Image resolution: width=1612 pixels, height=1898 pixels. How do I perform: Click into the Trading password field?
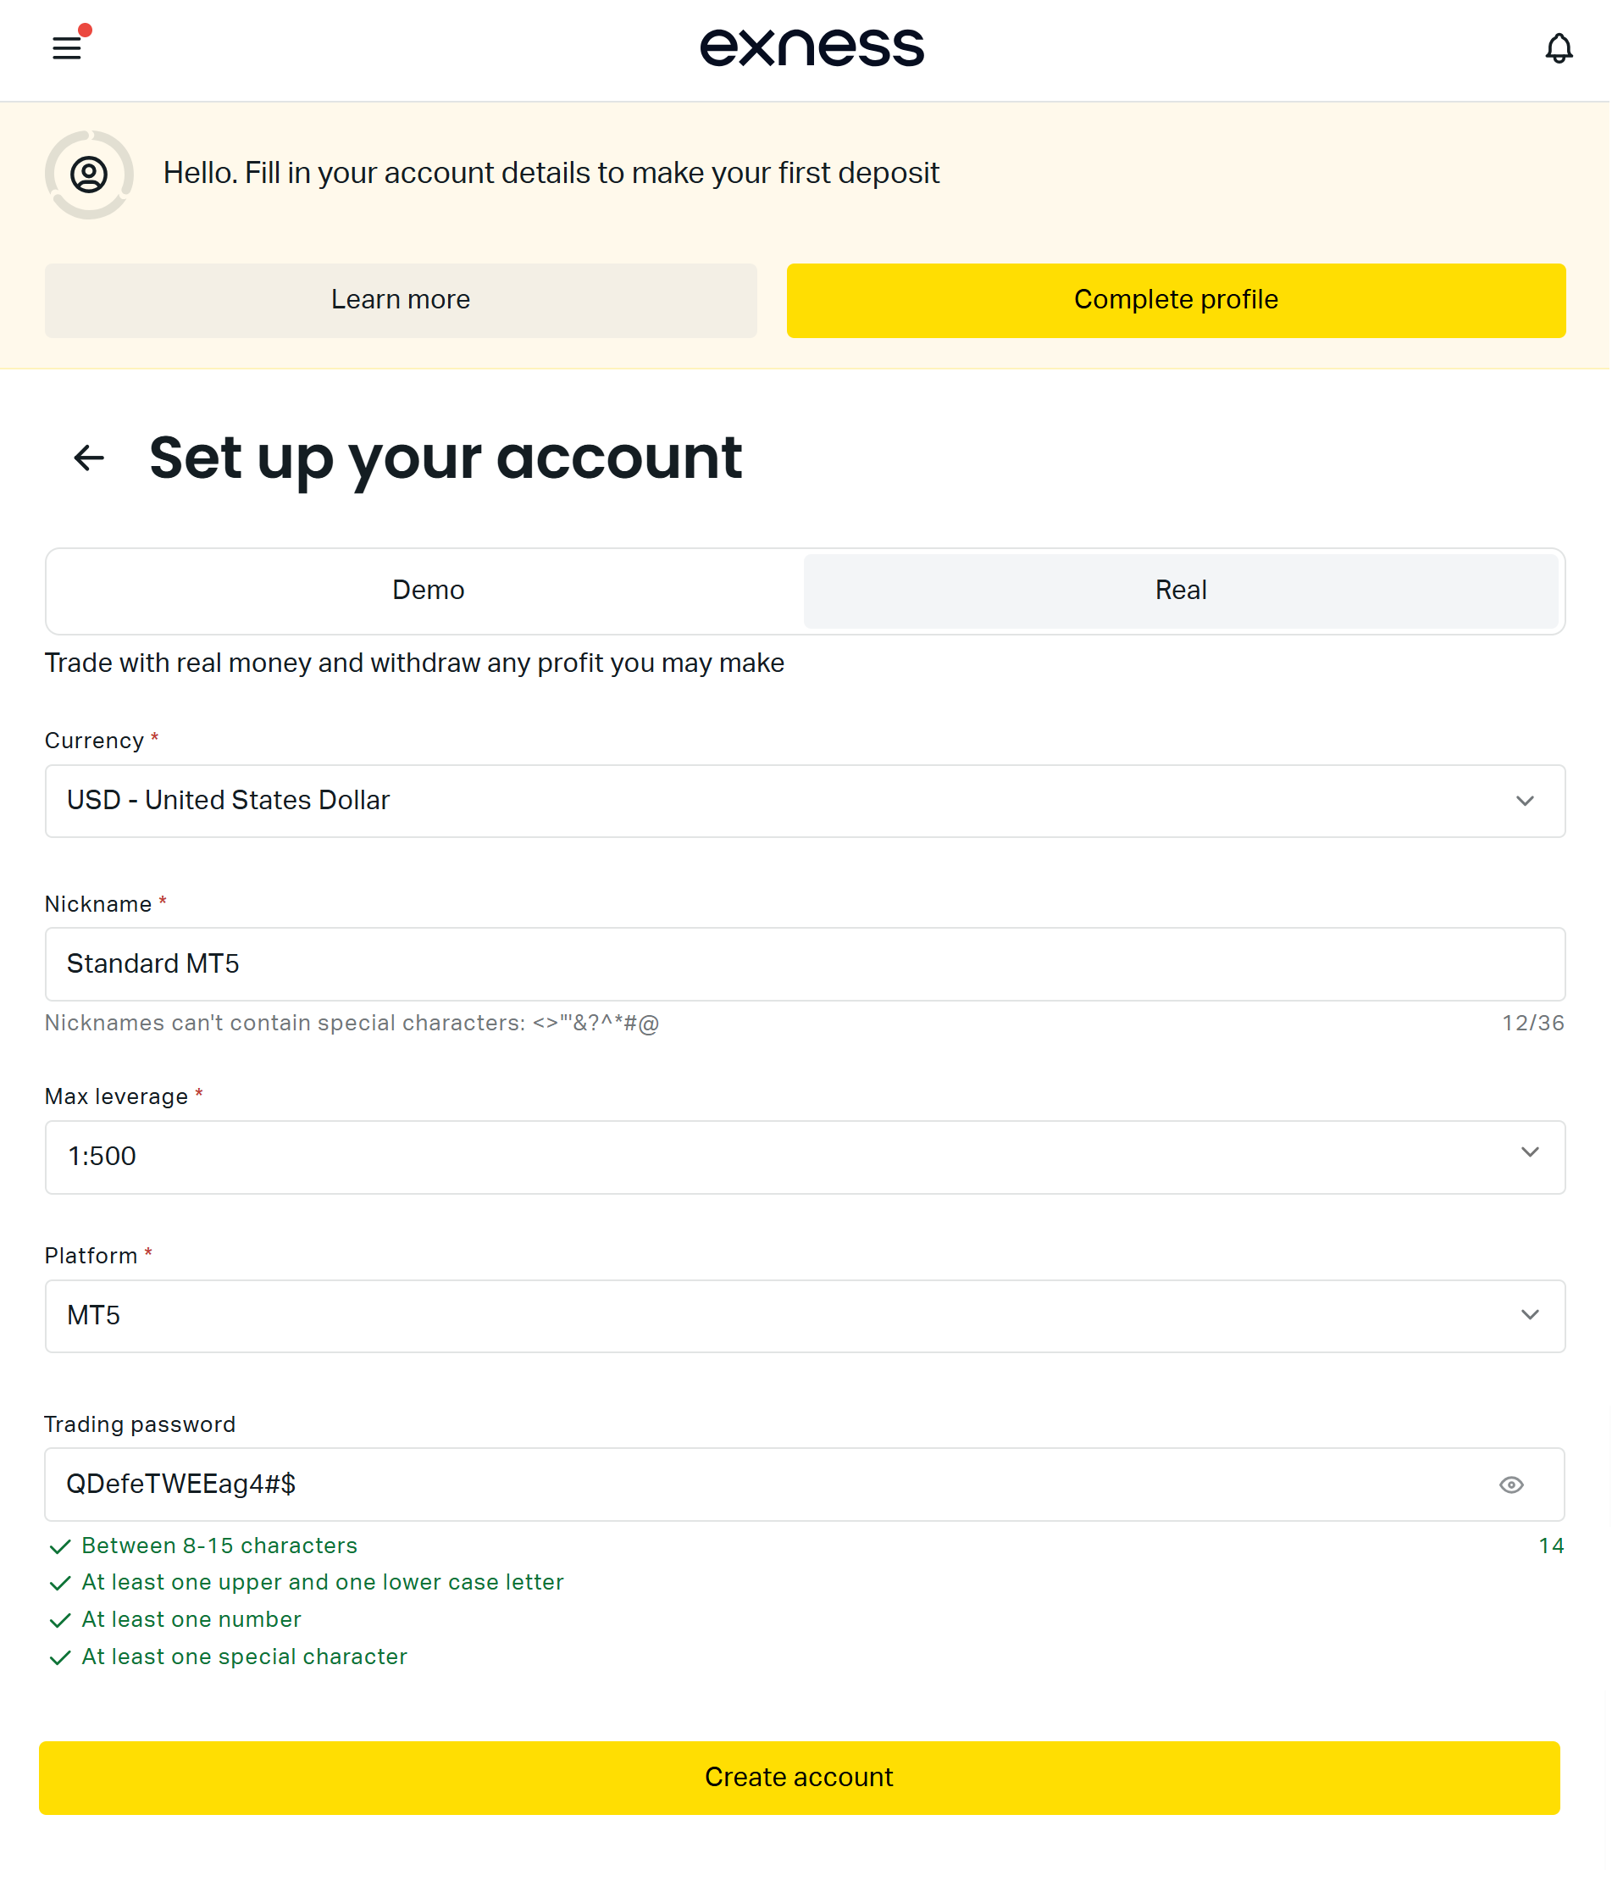(767, 1486)
